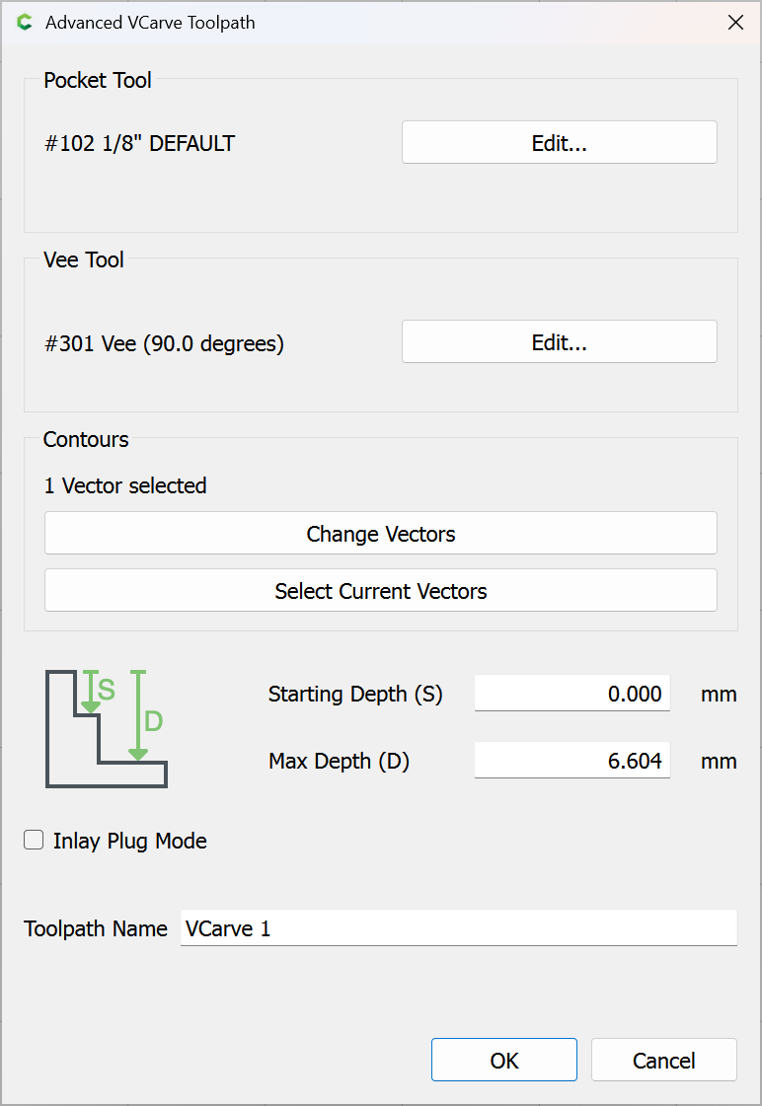Select the Toolpath Name text box
Image resolution: width=762 pixels, height=1106 pixels.
(x=458, y=928)
